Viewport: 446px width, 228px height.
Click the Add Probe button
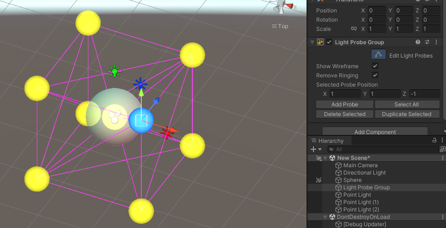point(344,105)
